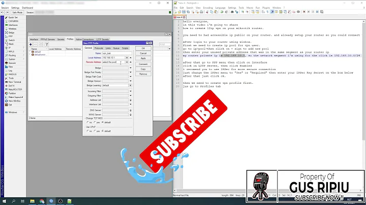Click Save icon in Notepad++ toolbar
Screen dimensions: 366x205
click(184, 12)
